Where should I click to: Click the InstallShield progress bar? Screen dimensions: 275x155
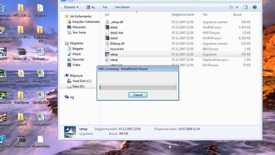click(x=138, y=87)
